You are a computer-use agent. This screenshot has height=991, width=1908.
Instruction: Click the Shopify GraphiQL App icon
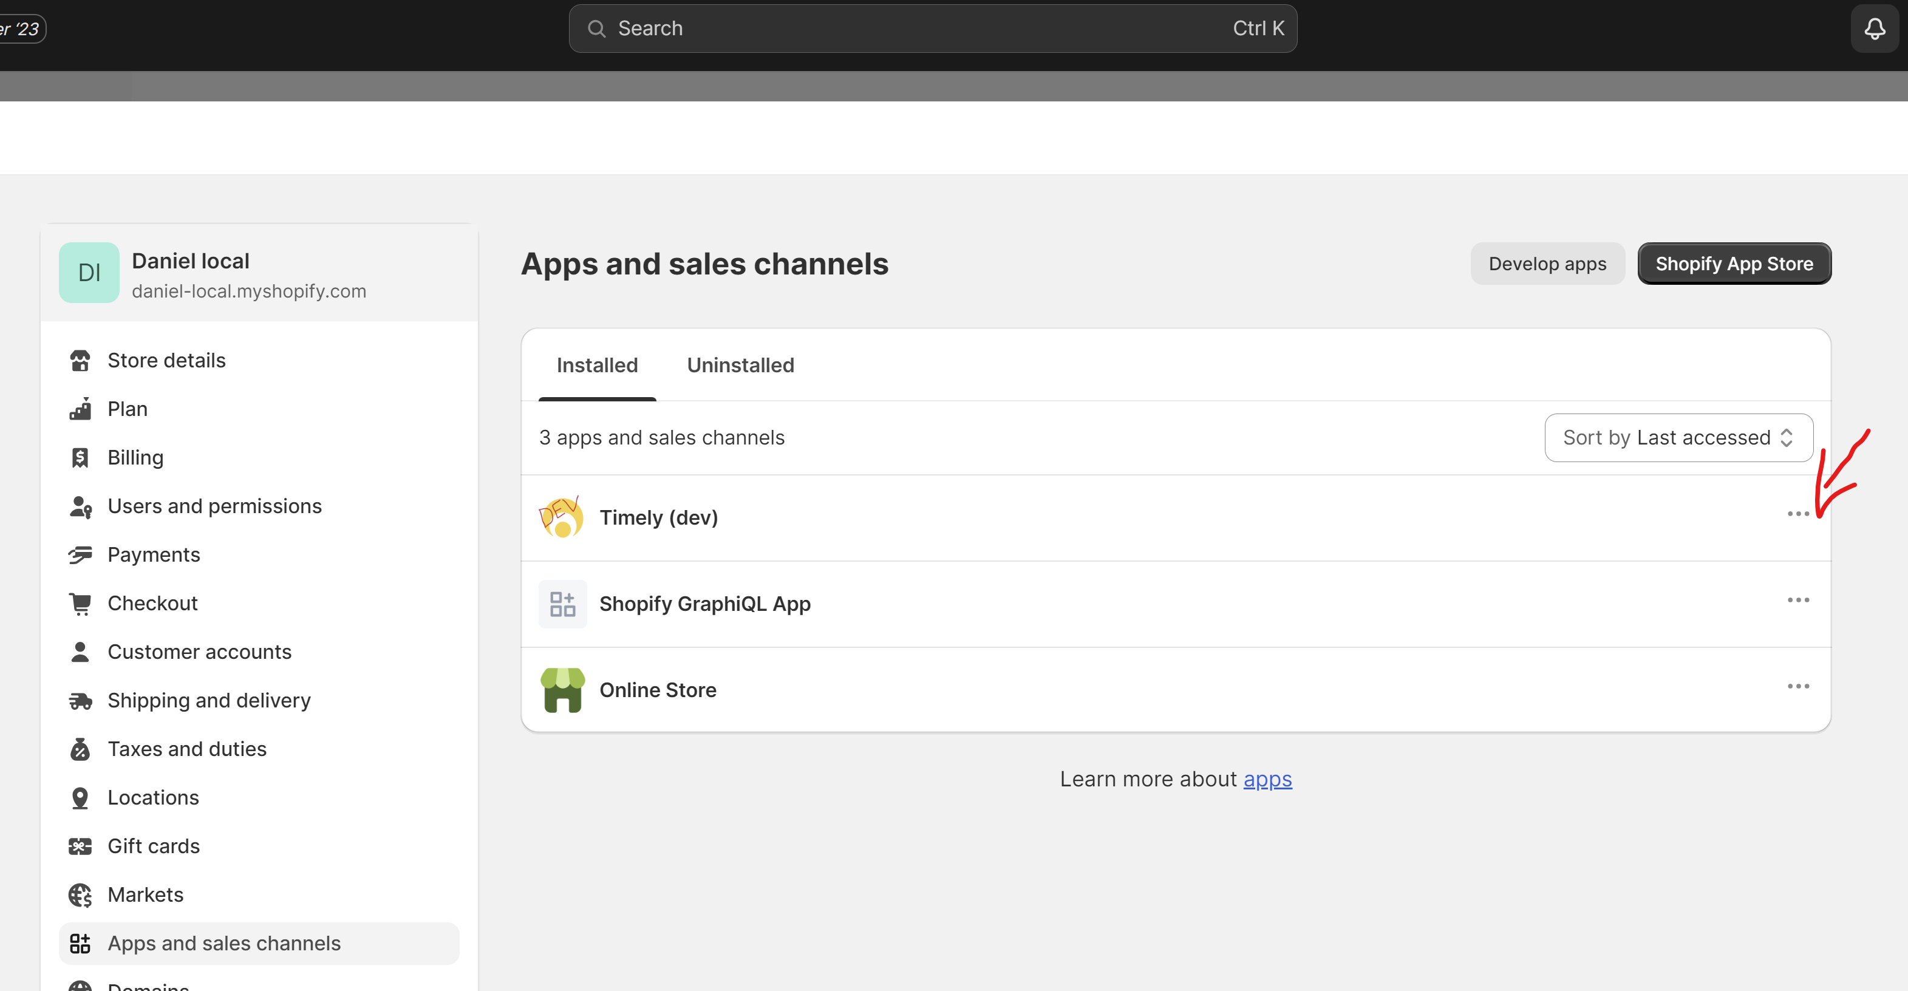point(562,604)
